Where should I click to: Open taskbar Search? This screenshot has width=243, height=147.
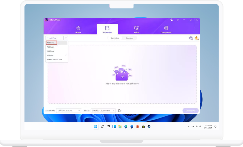[102, 127]
